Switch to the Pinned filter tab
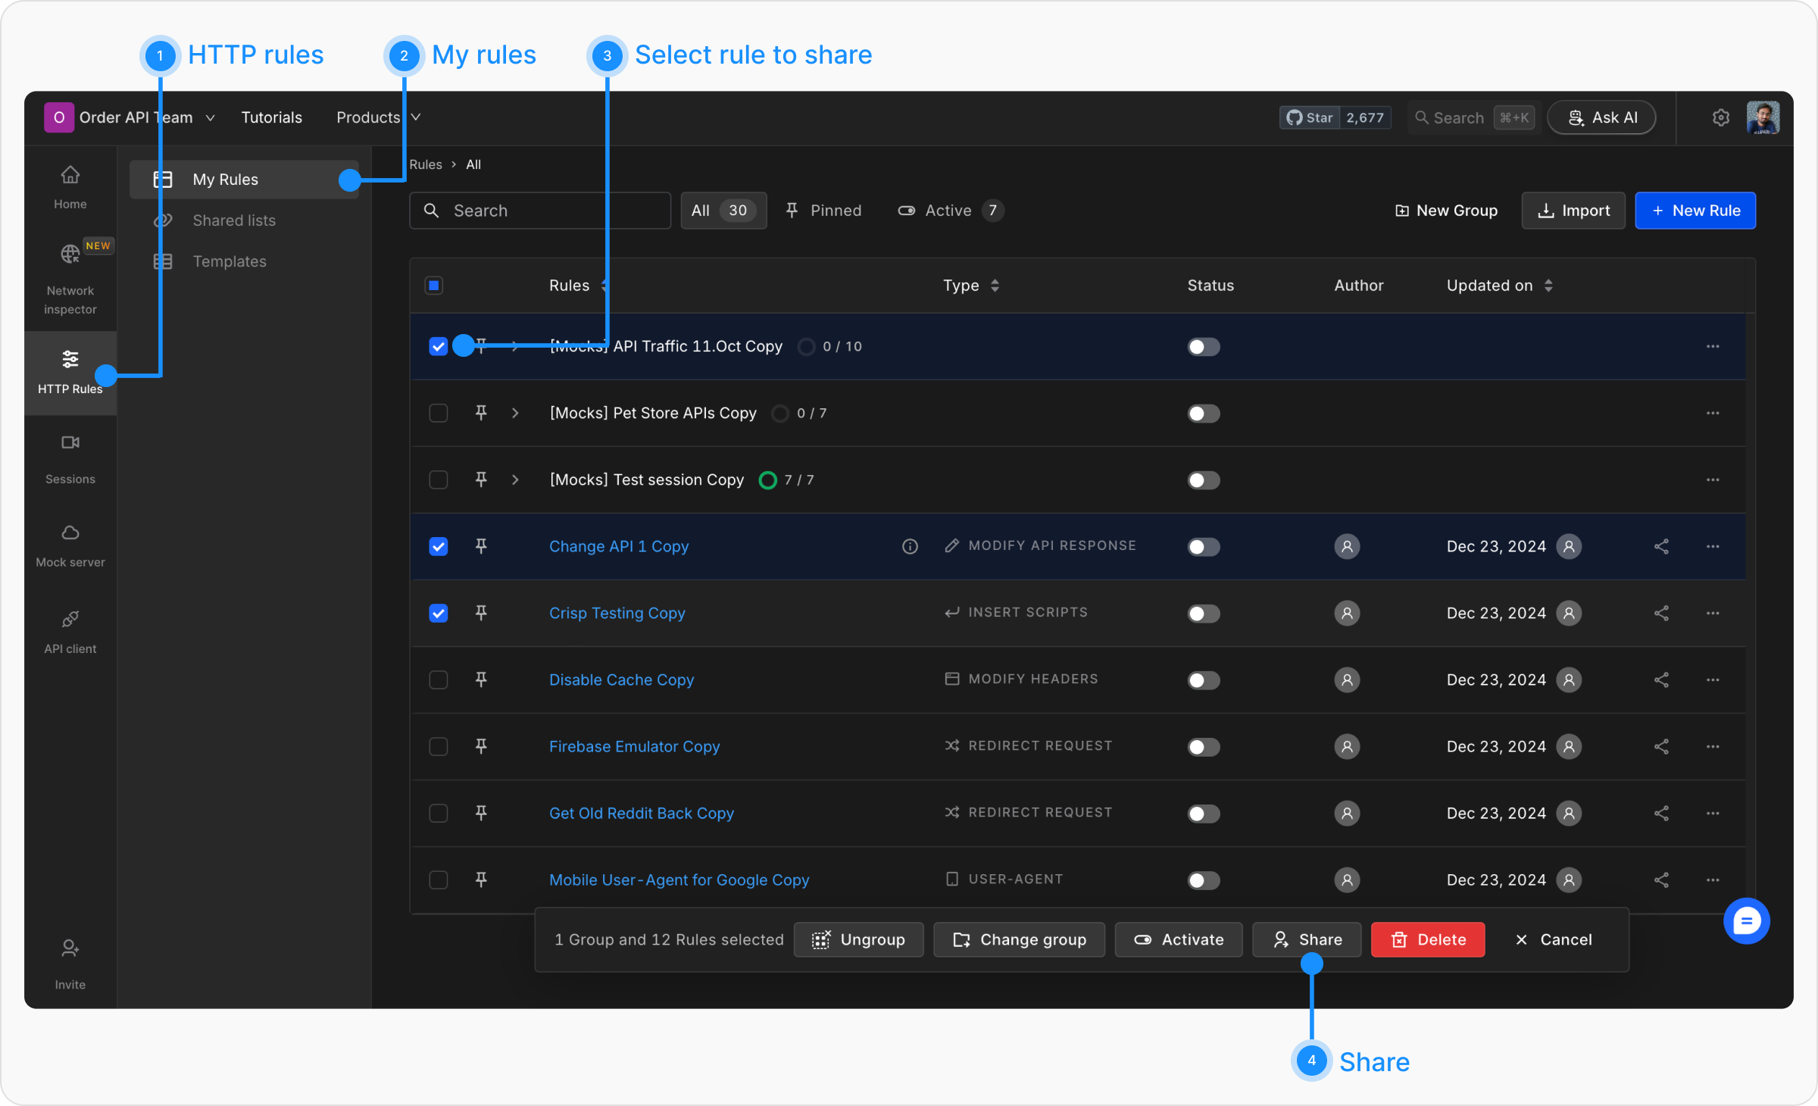This screenshot has width=1818, height=1106. [x=823, y=211]
